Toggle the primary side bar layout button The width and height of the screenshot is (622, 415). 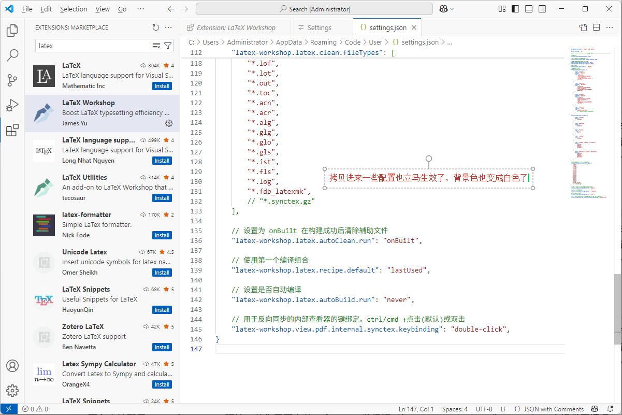click(x=515, y=9)
